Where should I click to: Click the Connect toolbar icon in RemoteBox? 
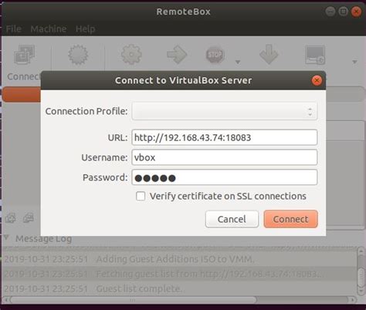(x=24, y=54)
